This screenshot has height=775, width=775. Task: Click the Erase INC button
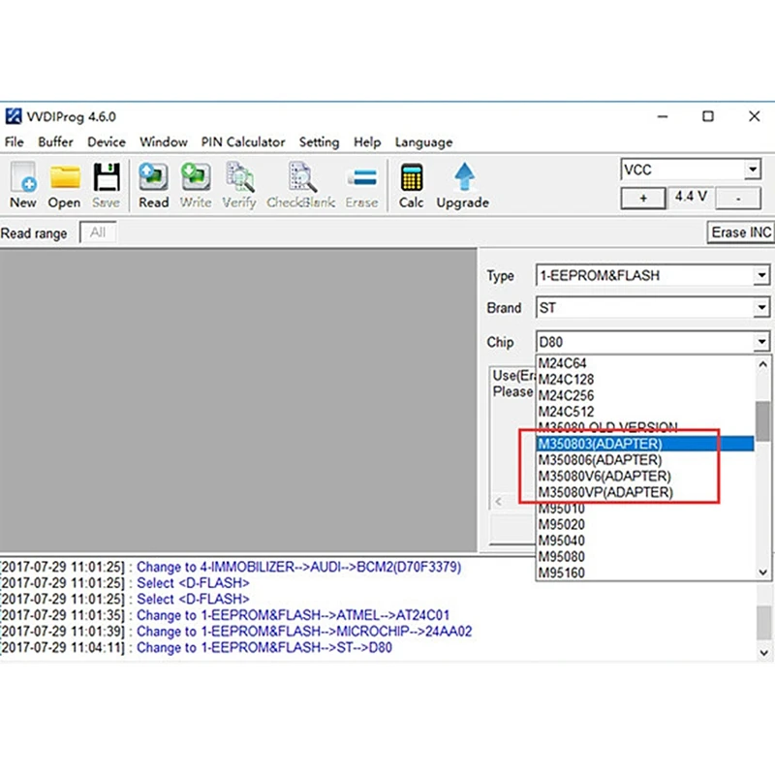(740, 232)
